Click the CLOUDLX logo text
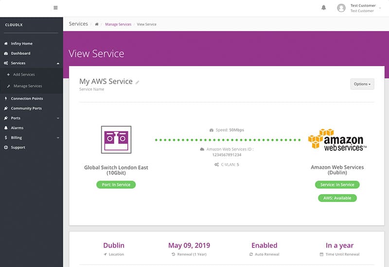Image resolution: width=389 pixels, height=267 pixels. (14, 25)
